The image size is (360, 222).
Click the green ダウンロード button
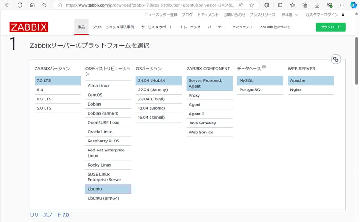point(331,27)
